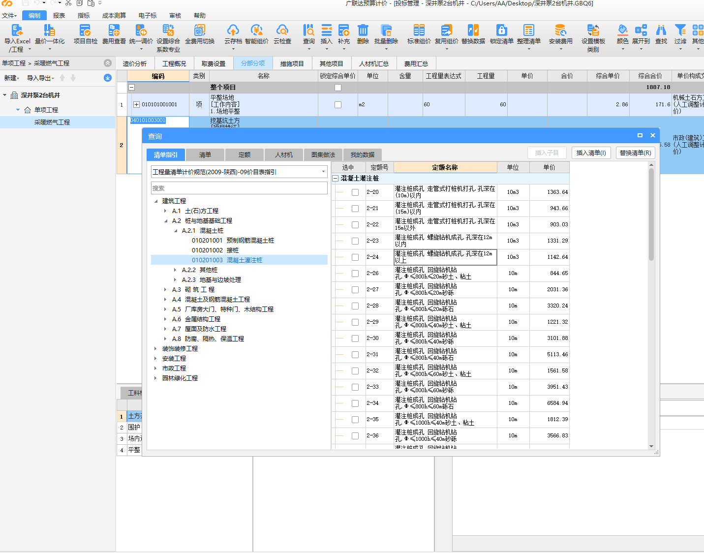704x553 pixels.
Task: Collapse the A.2 桩与地基基础工程 node
Action: (x=165, y=221)
